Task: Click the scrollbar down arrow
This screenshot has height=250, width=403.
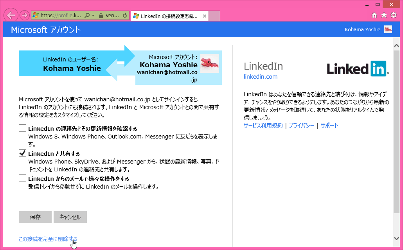Action: coord(396,238)
